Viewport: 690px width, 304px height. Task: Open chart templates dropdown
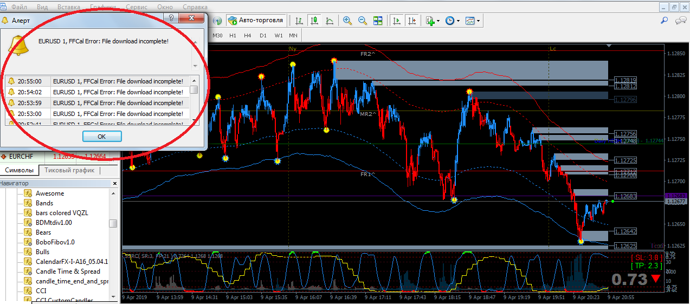coord(472,21)
